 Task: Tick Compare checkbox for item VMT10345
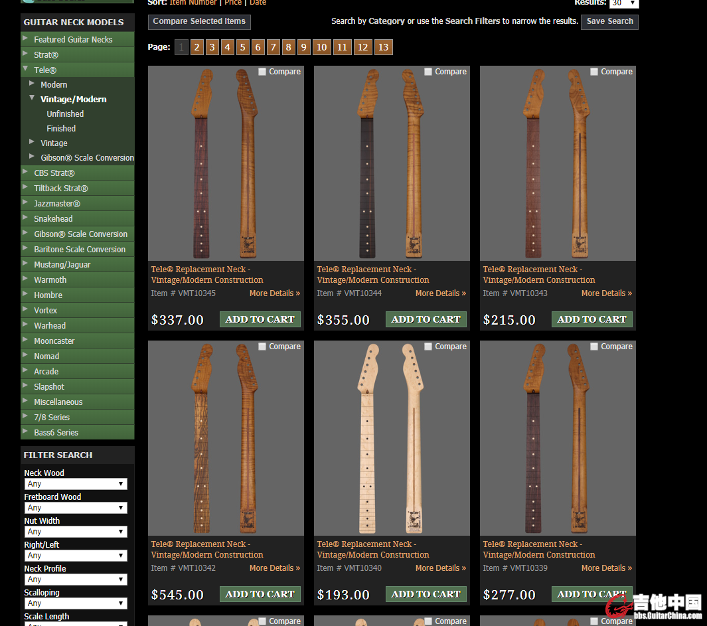coord(262,72)
